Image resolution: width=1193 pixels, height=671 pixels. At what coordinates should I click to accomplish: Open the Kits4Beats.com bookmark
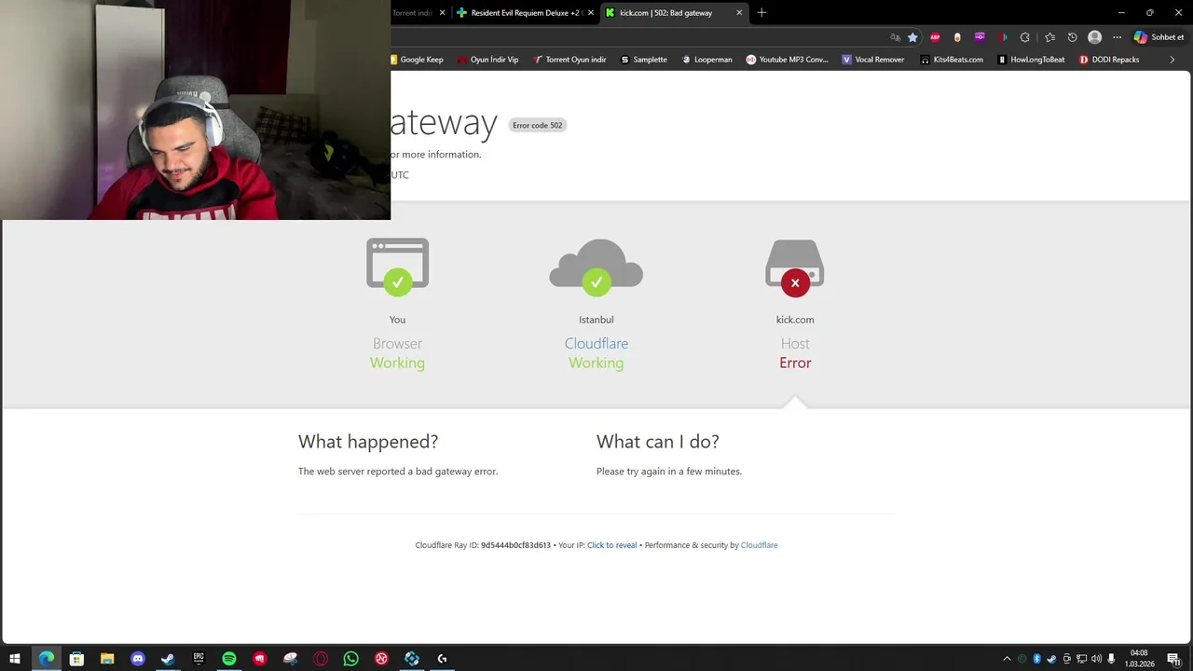point(952,60)
